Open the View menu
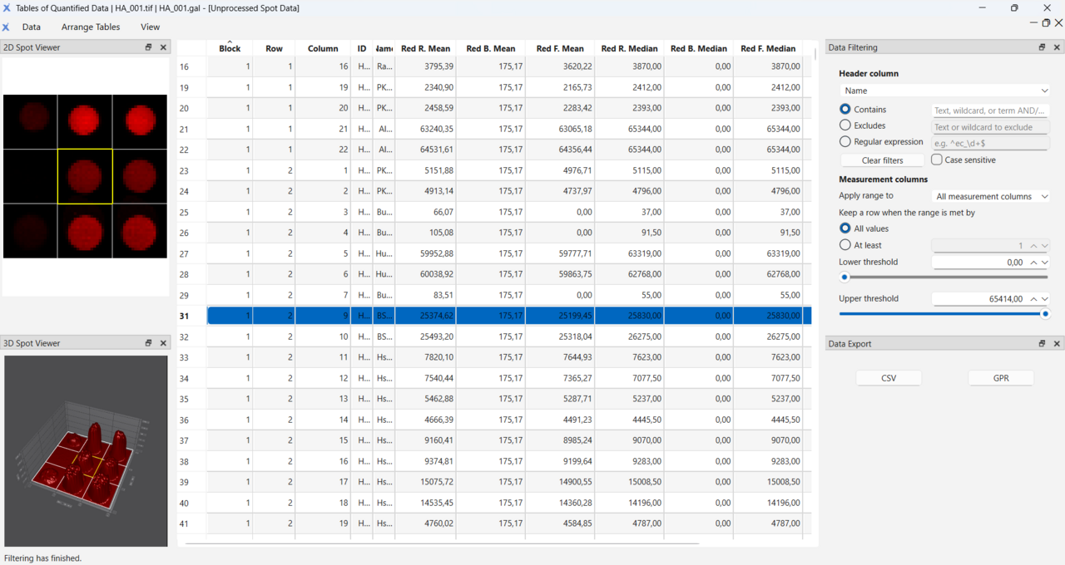 (150, 27)
